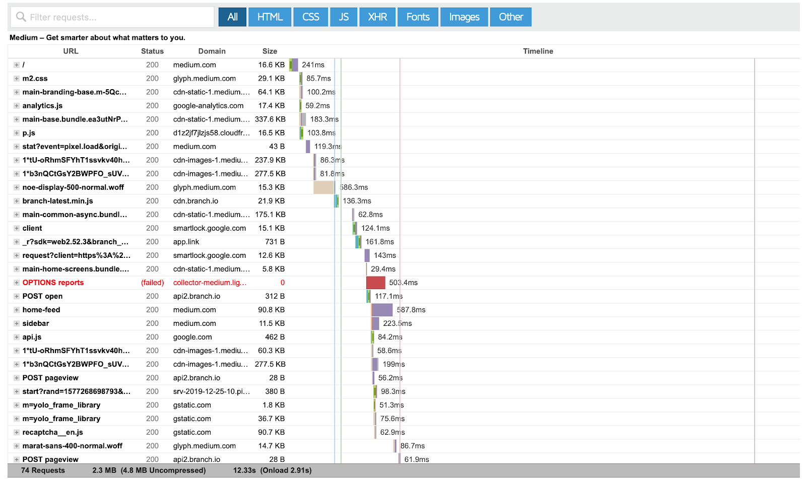Click the 2.3 MB total size summary
Screen dimensions: 806x479
pyautogui.click(x=149, y=470)
